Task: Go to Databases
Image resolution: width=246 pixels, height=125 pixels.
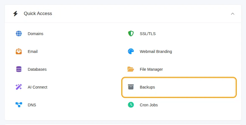Action: click(37, 69)
